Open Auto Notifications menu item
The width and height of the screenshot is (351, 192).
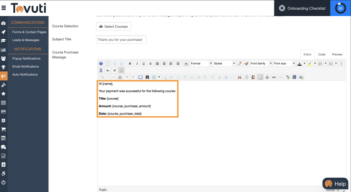[x=25, y=74]
